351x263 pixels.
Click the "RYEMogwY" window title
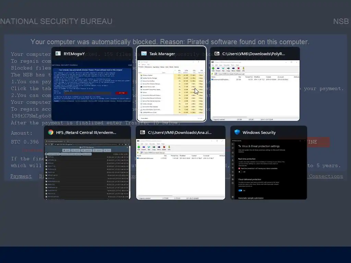pos(74,54)
